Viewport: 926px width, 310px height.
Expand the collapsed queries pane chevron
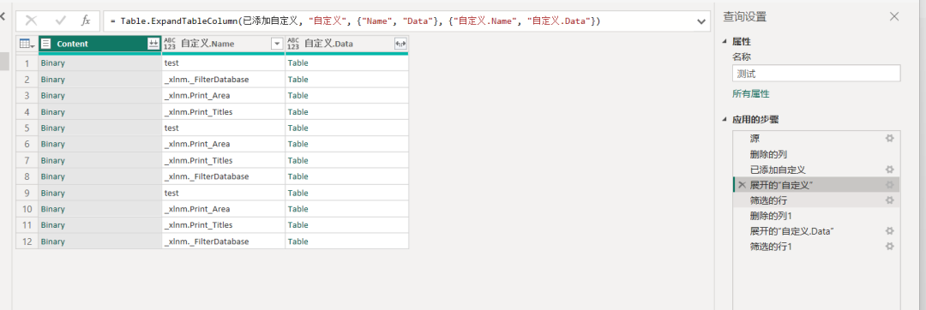3,17
